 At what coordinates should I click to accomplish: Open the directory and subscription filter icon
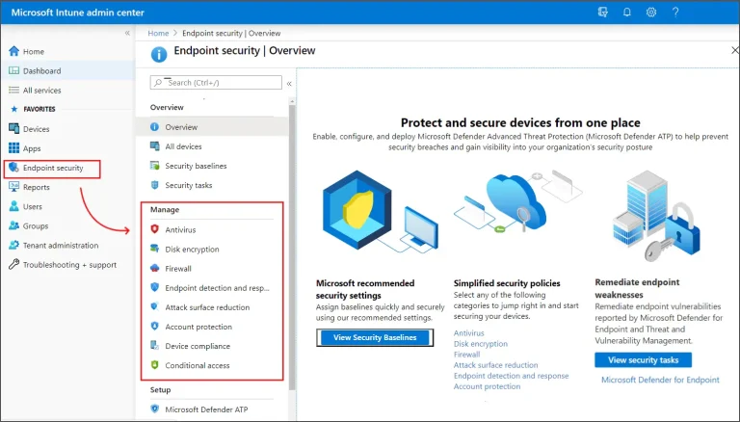[602, 13]
